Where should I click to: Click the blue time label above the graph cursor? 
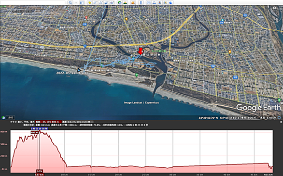coord(39,128)
